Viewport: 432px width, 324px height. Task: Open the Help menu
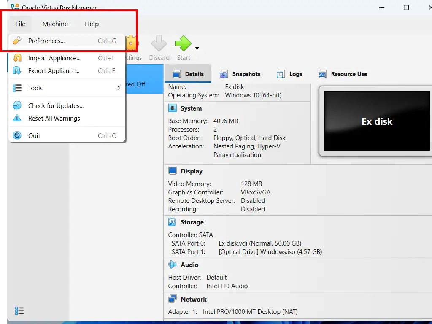(x=92, y=24)
